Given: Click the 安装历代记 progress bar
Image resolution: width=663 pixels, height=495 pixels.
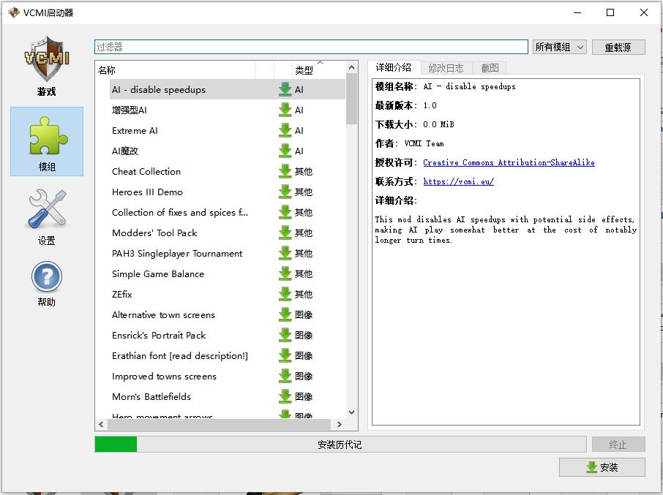Looking at the screenshot, I should click(x=340, y=445).
